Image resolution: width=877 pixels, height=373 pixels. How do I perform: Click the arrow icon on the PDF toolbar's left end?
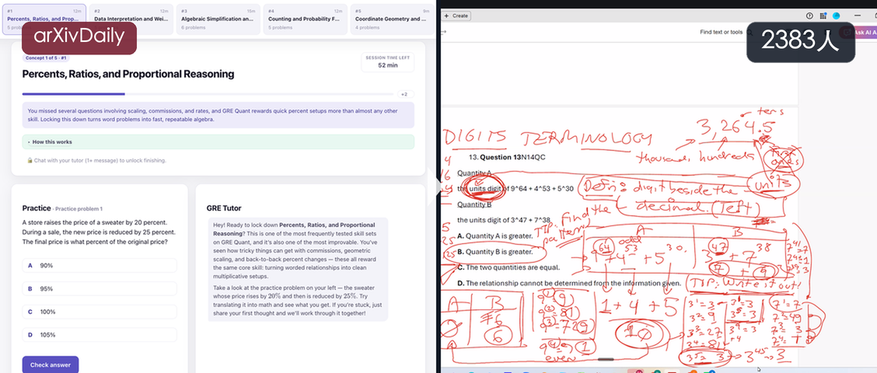tap(443, 33)
